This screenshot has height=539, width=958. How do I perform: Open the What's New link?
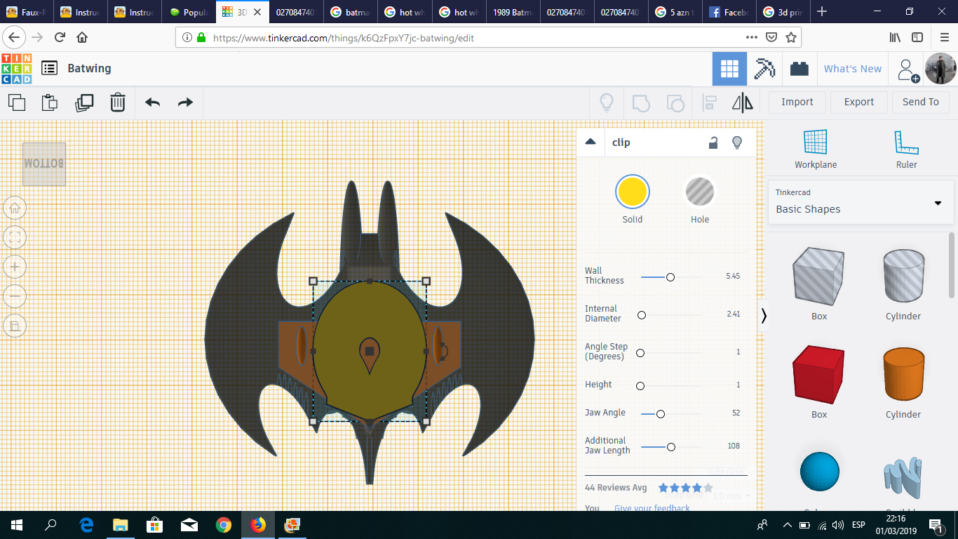pos(852,69)
